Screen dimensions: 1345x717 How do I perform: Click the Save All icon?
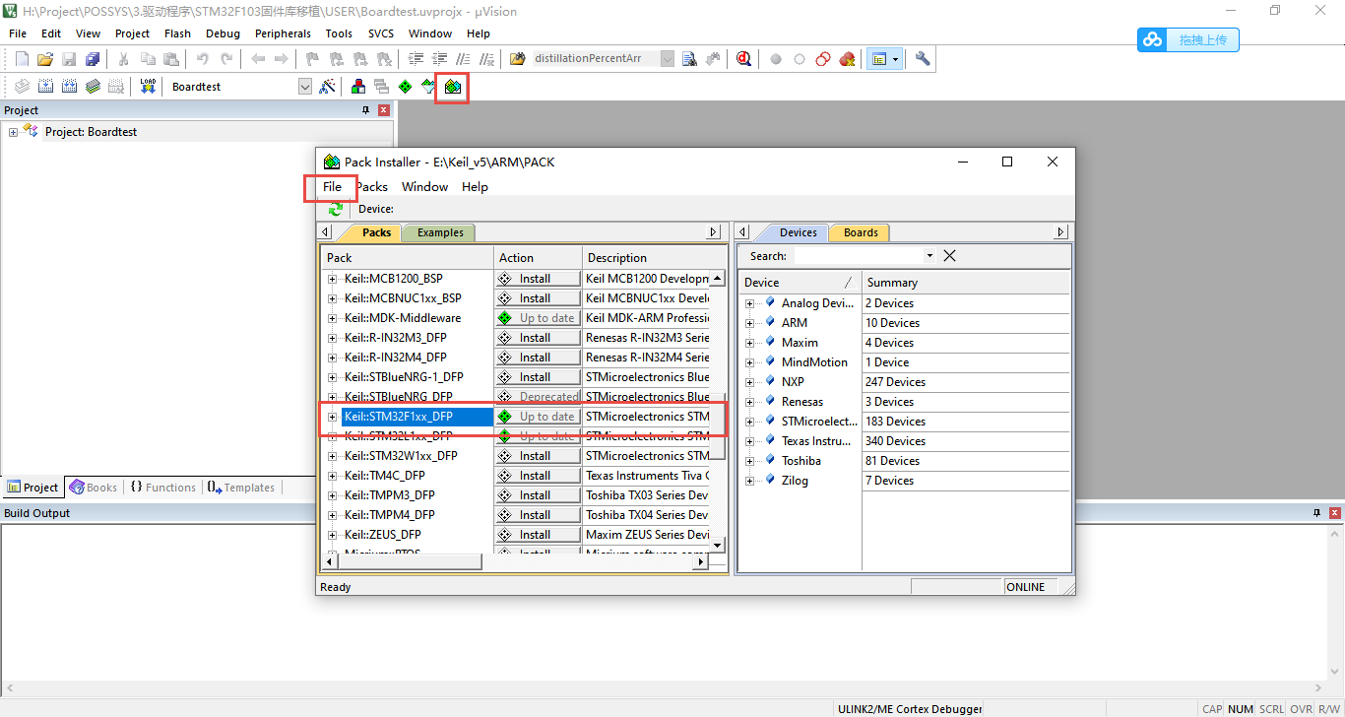point(93,59)
